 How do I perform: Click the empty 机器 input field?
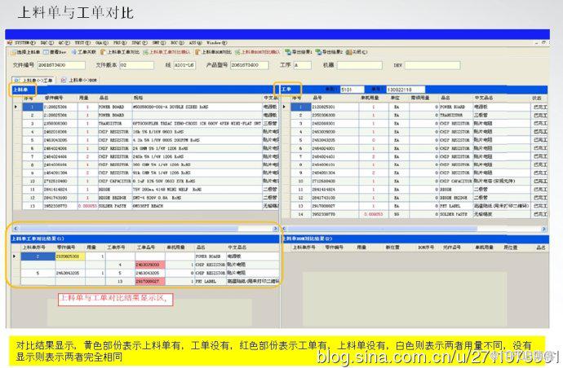(359, 65)
